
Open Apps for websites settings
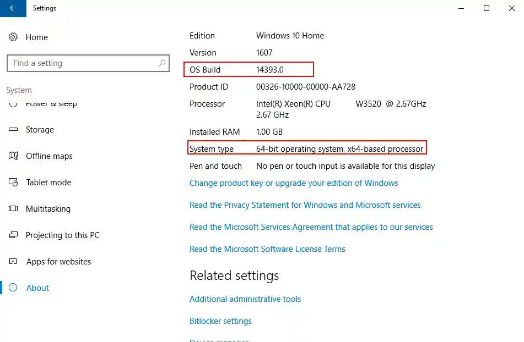pyautogui.click(x=58, y=262)
